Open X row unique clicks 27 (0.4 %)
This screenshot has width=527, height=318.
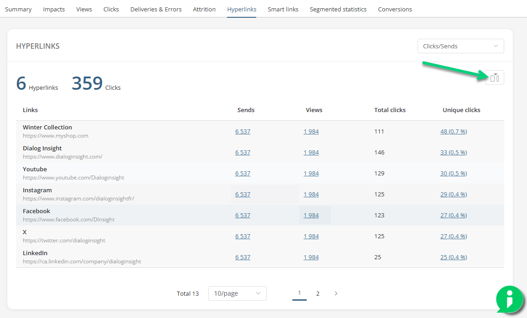[454, 236]
